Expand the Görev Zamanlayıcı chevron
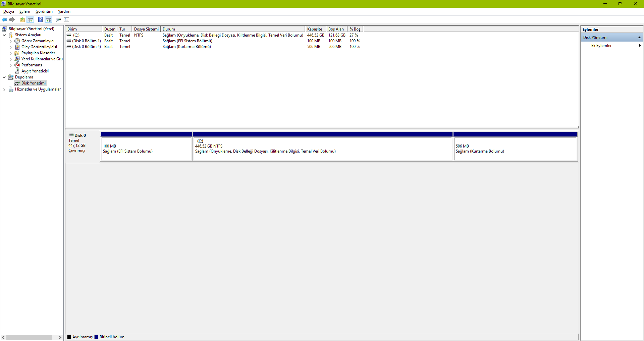The height and width of the screenshot is (341, 644). click(10, 41)
